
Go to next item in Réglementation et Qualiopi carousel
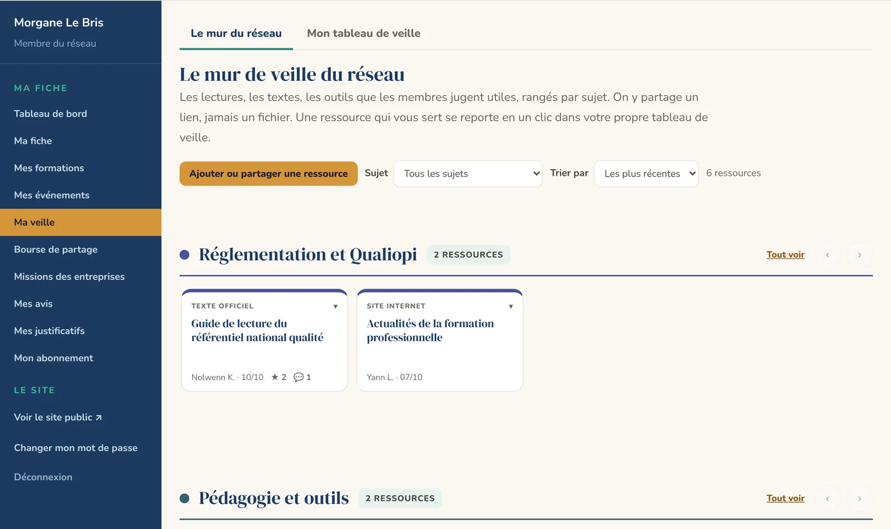pos(859,254)
